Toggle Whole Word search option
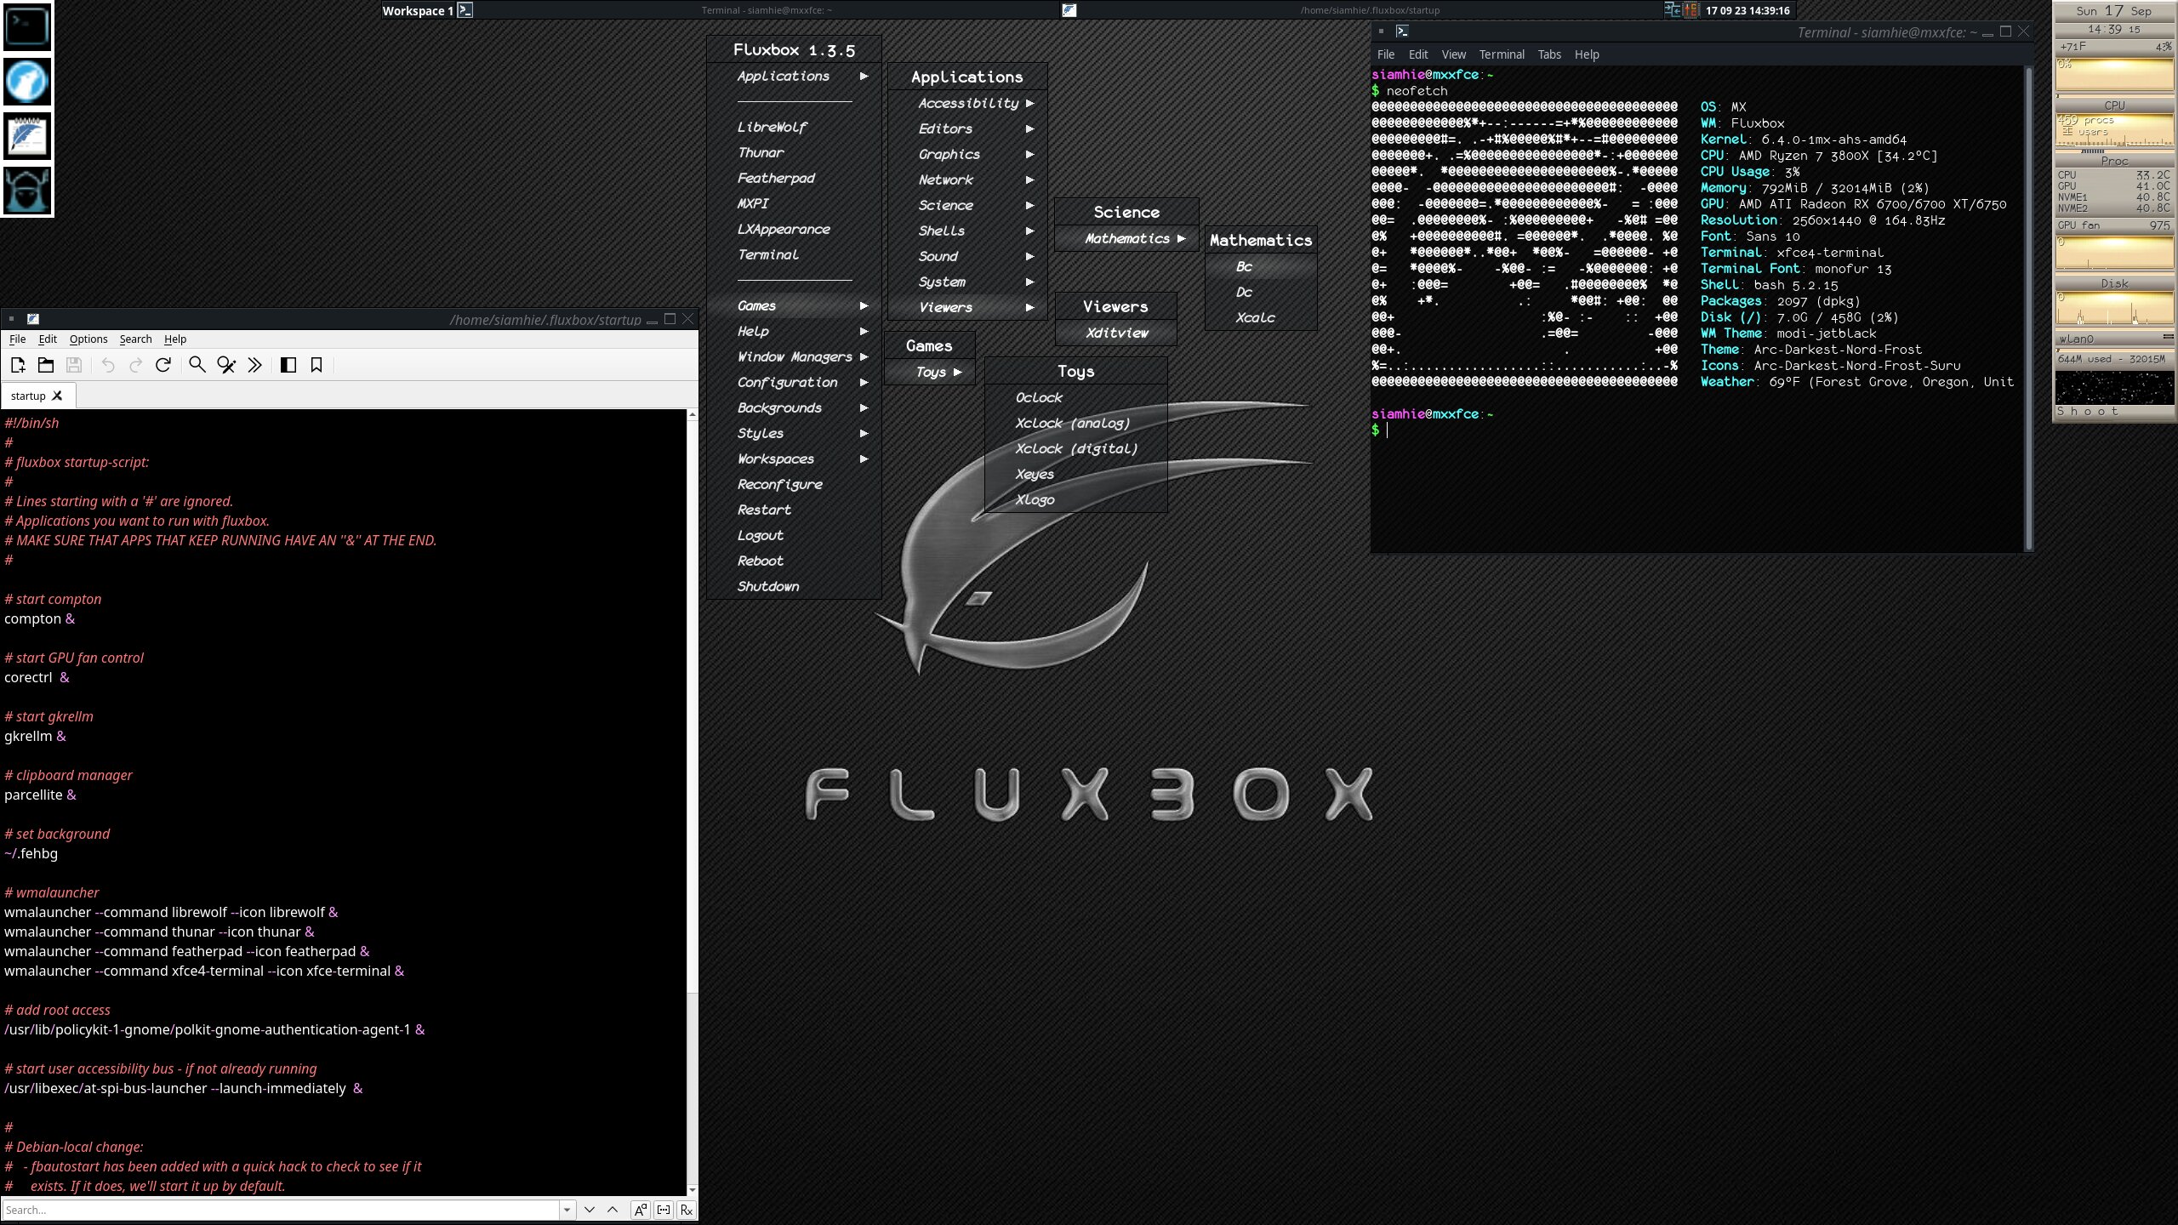 point(664,1210)
